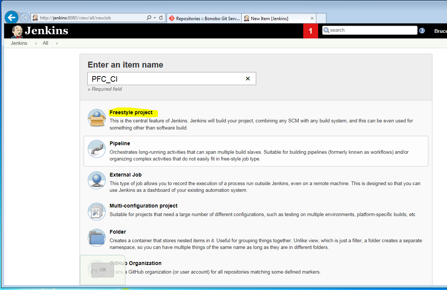Focus the Jenkins search box
Image resolution: width=447 pixels, height=290 pixels.
pos(370,30)
